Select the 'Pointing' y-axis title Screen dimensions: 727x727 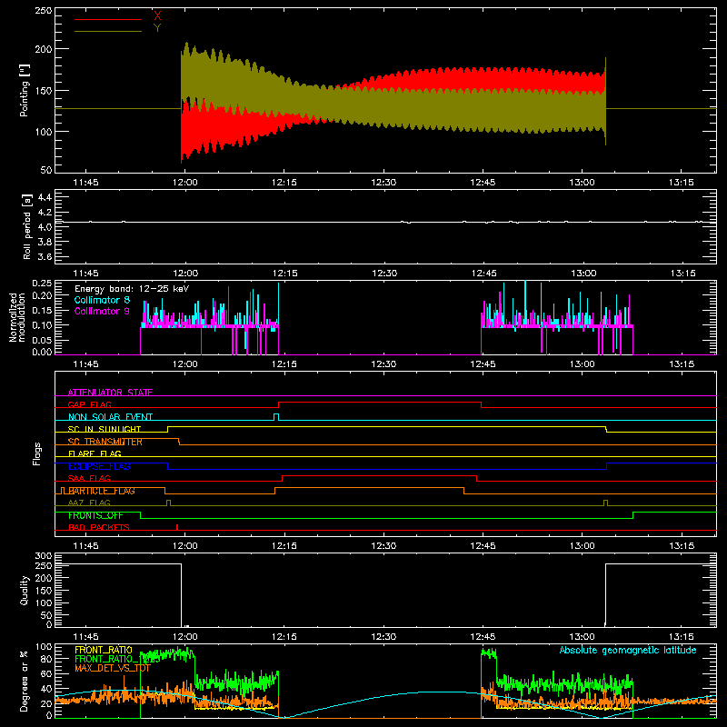[x=25, y=91]
